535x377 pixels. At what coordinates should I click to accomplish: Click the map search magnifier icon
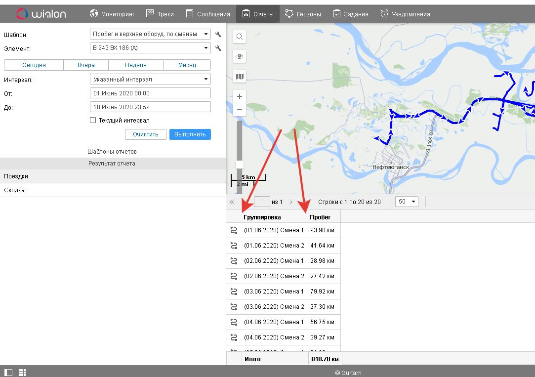[240, 37]
